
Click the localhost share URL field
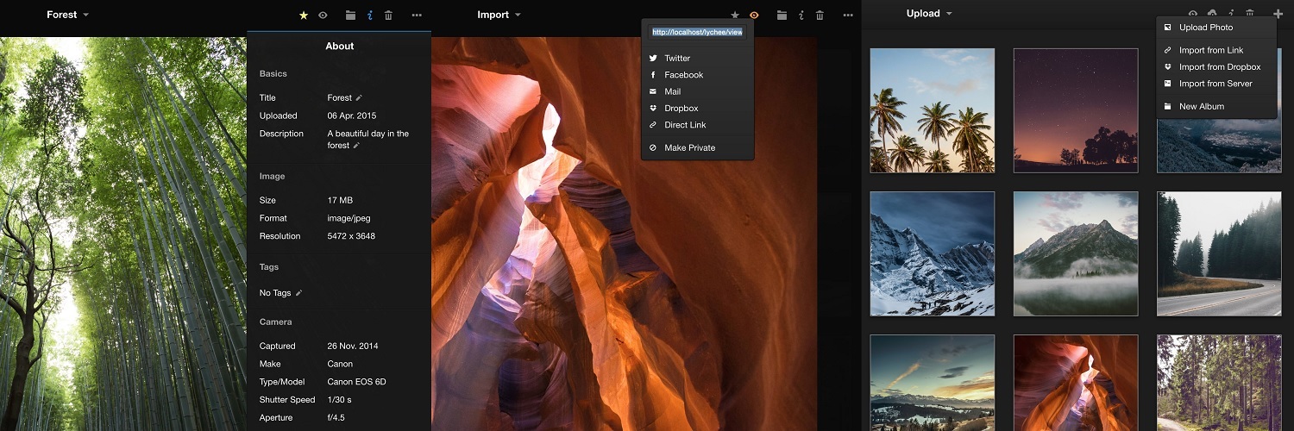coord(697,32)
